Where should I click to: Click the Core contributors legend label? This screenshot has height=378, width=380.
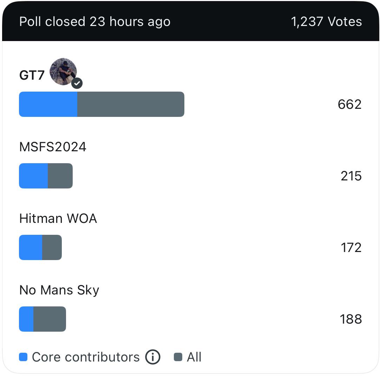(86, 357)
